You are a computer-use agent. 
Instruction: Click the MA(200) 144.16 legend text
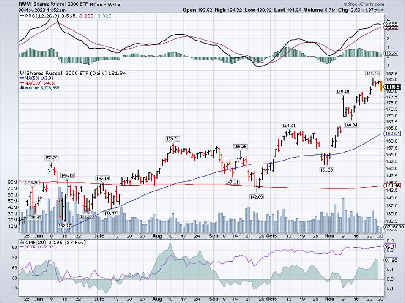point(40,83)
